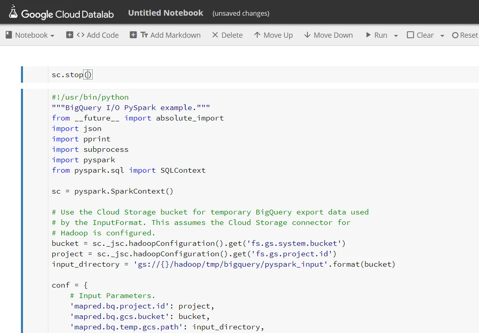Viewport: 479px width, 333px height.
Task: Reset the notebook session
Action: click(x=465, y=35)
